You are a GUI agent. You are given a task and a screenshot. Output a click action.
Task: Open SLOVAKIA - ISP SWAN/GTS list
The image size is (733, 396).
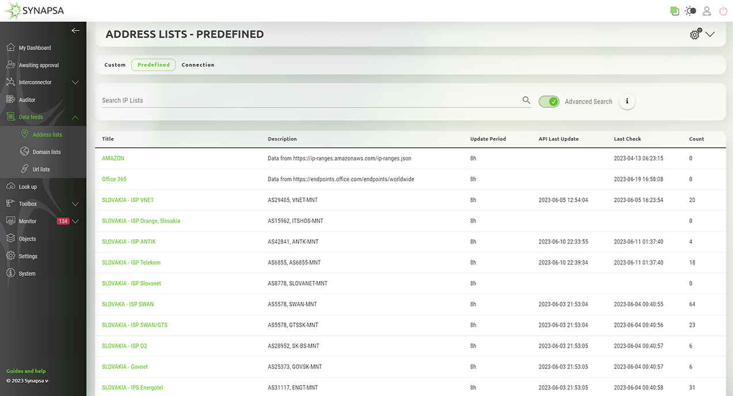pyautogui.click(x=135, y=325)
